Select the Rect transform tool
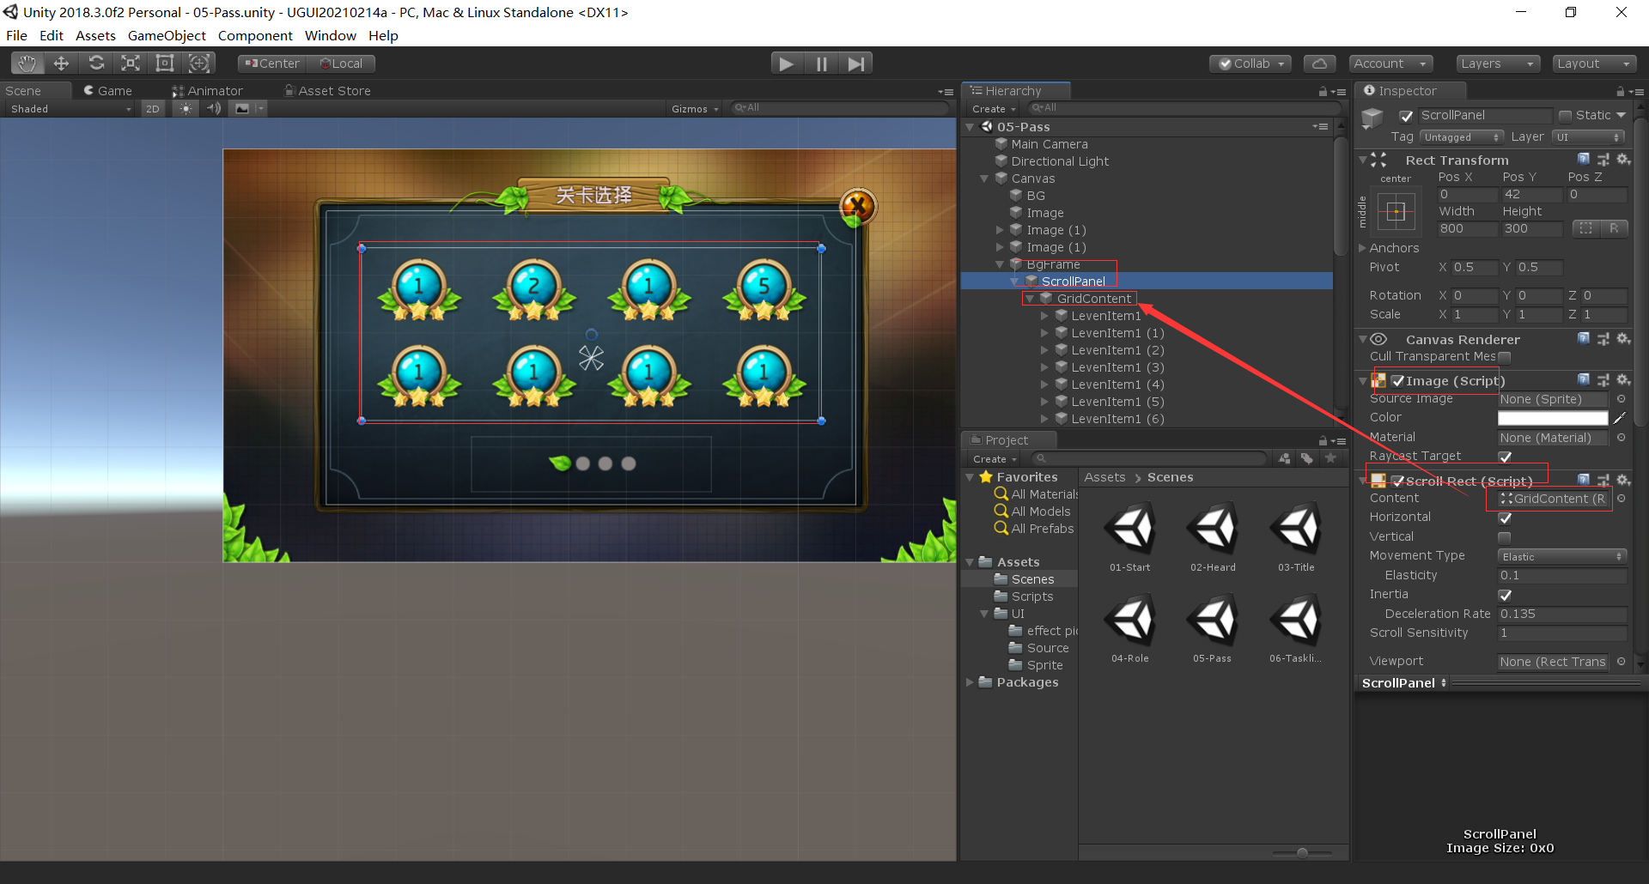Image resolution: width=1649 pixels, height=884 pixels. coord(164,63)
